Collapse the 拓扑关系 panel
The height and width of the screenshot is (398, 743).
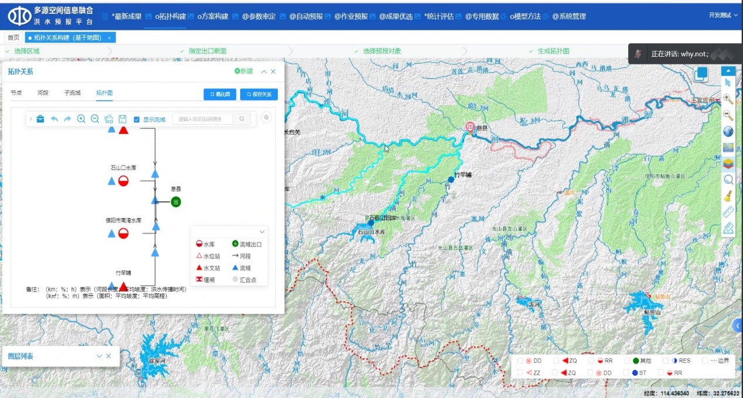[x=264, y=71]
